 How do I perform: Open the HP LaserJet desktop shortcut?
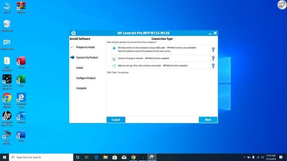pos(7,119)
